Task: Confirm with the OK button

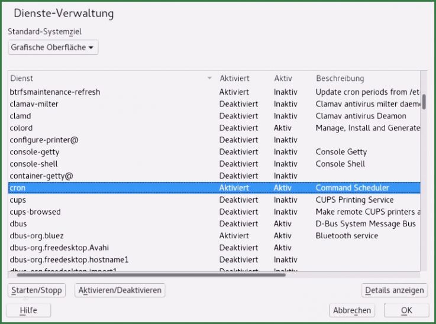Action: [x=406, y=310]
